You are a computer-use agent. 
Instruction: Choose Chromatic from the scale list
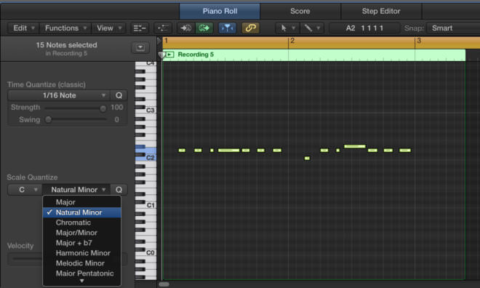(x=81, y=223)
